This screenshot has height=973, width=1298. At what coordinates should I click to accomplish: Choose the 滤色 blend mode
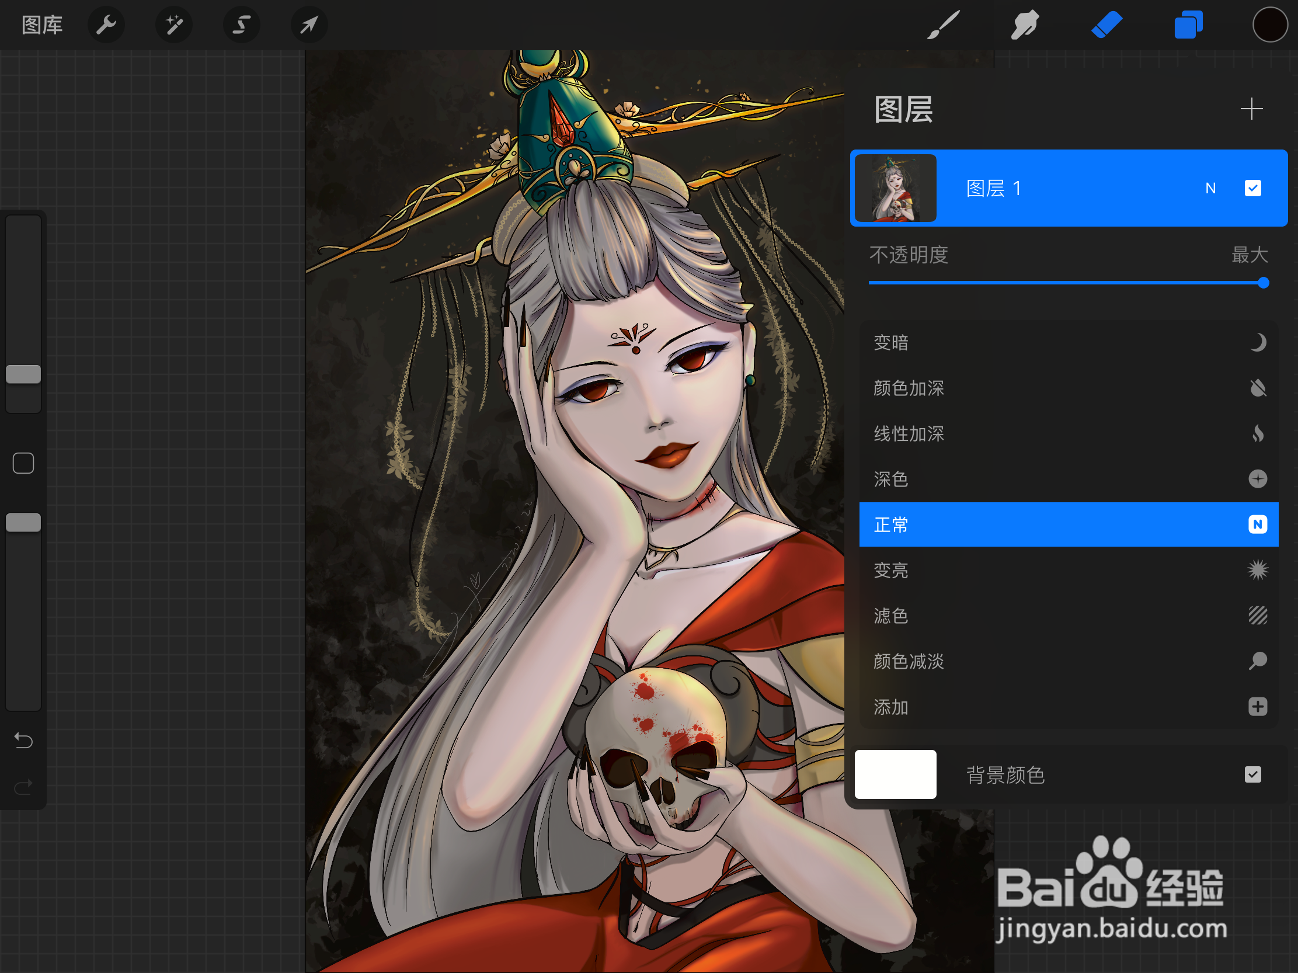tap(1069, 616)
